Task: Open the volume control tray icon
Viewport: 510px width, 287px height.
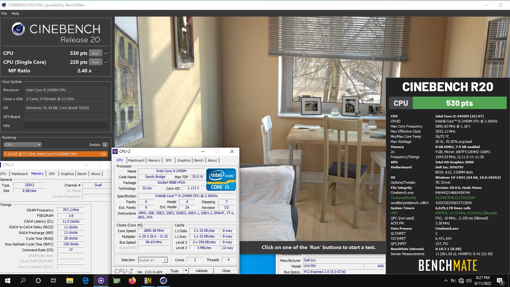Action: tap(469, 281)
